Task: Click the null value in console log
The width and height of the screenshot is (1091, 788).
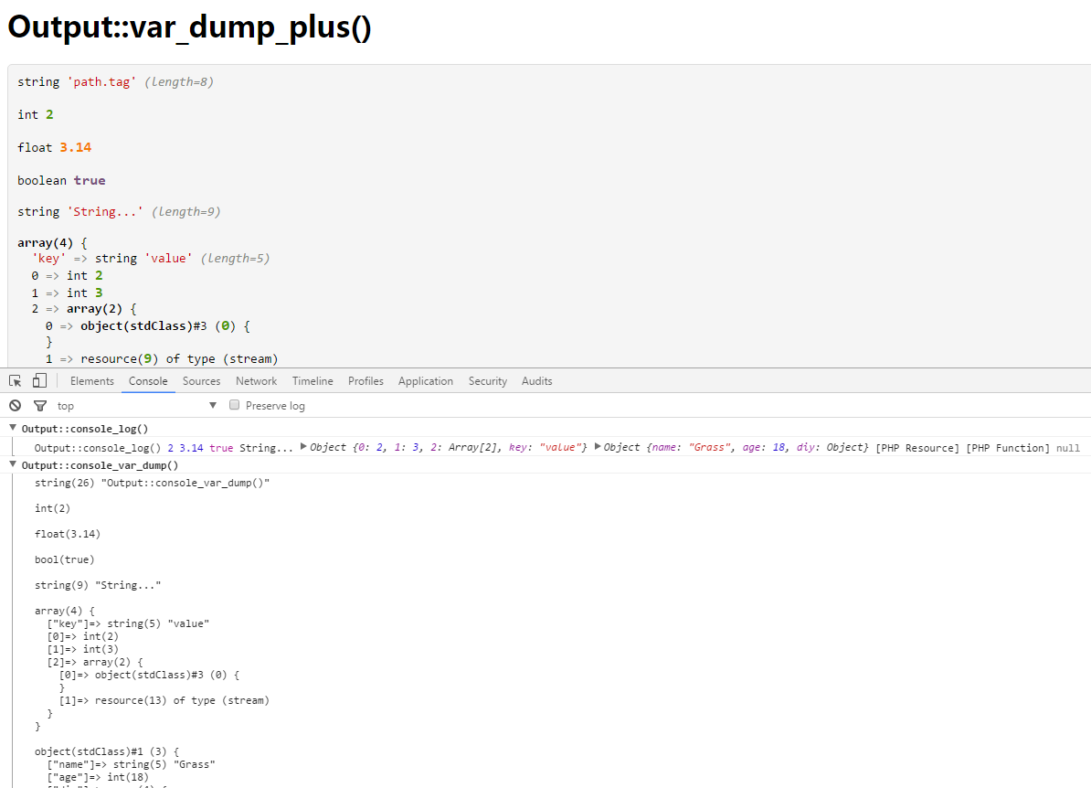Action: 1068,448
